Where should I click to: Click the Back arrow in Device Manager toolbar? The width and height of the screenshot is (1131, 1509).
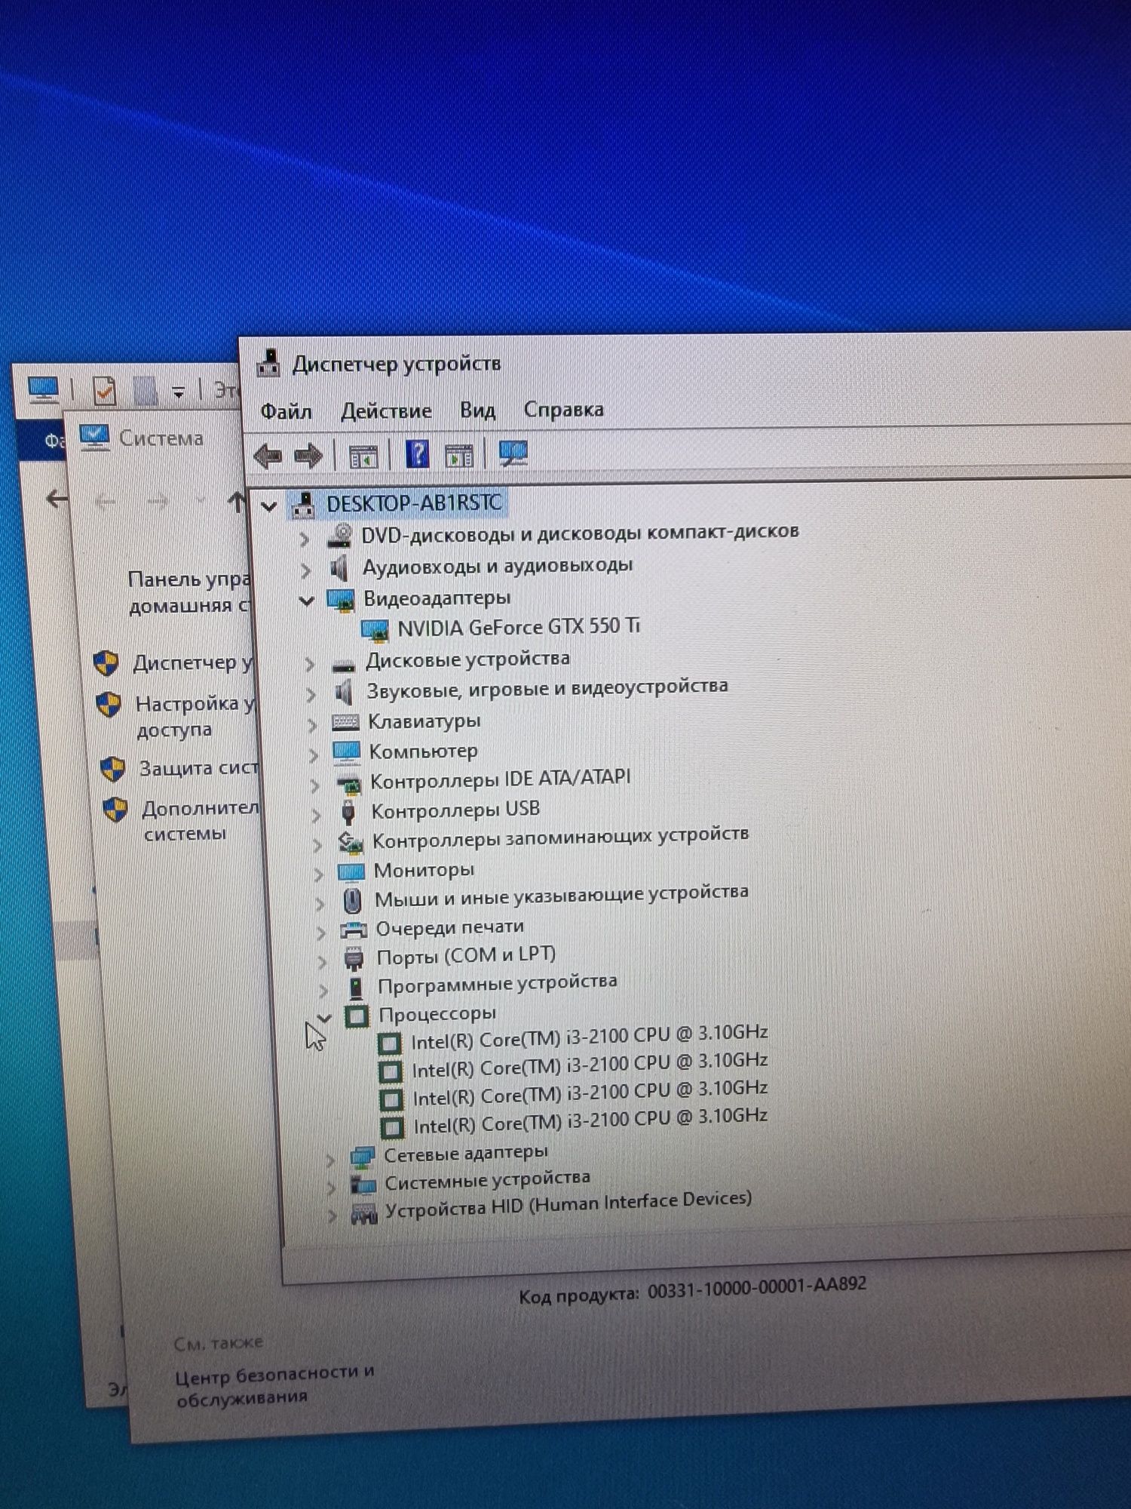(268, 456)
